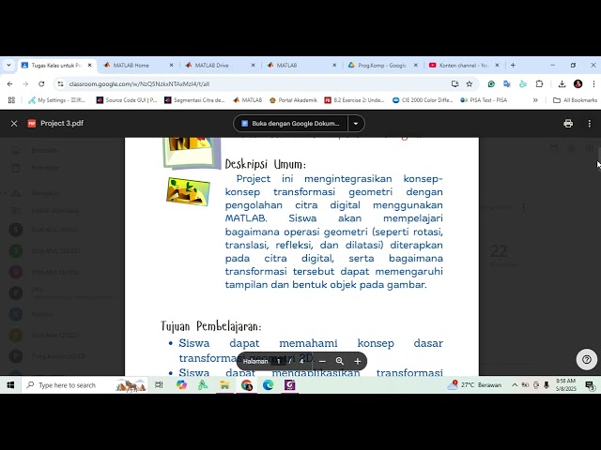
Task: Zoom out the PDF page
Action: point(322,361)
